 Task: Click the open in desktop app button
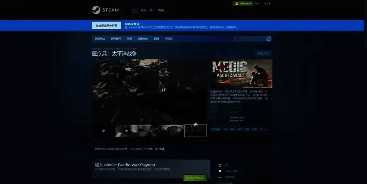106,26
